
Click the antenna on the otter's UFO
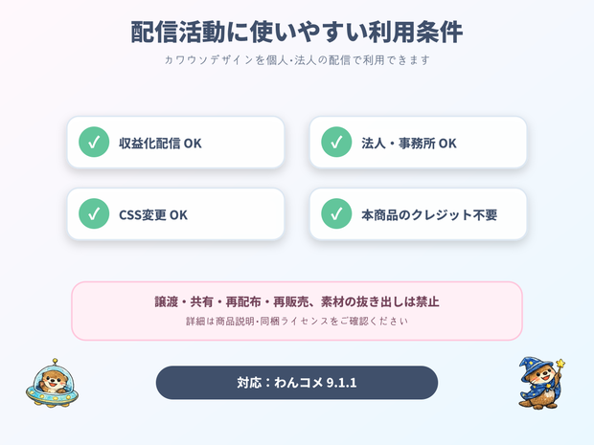pyautogui.click(x=56, y=362)
